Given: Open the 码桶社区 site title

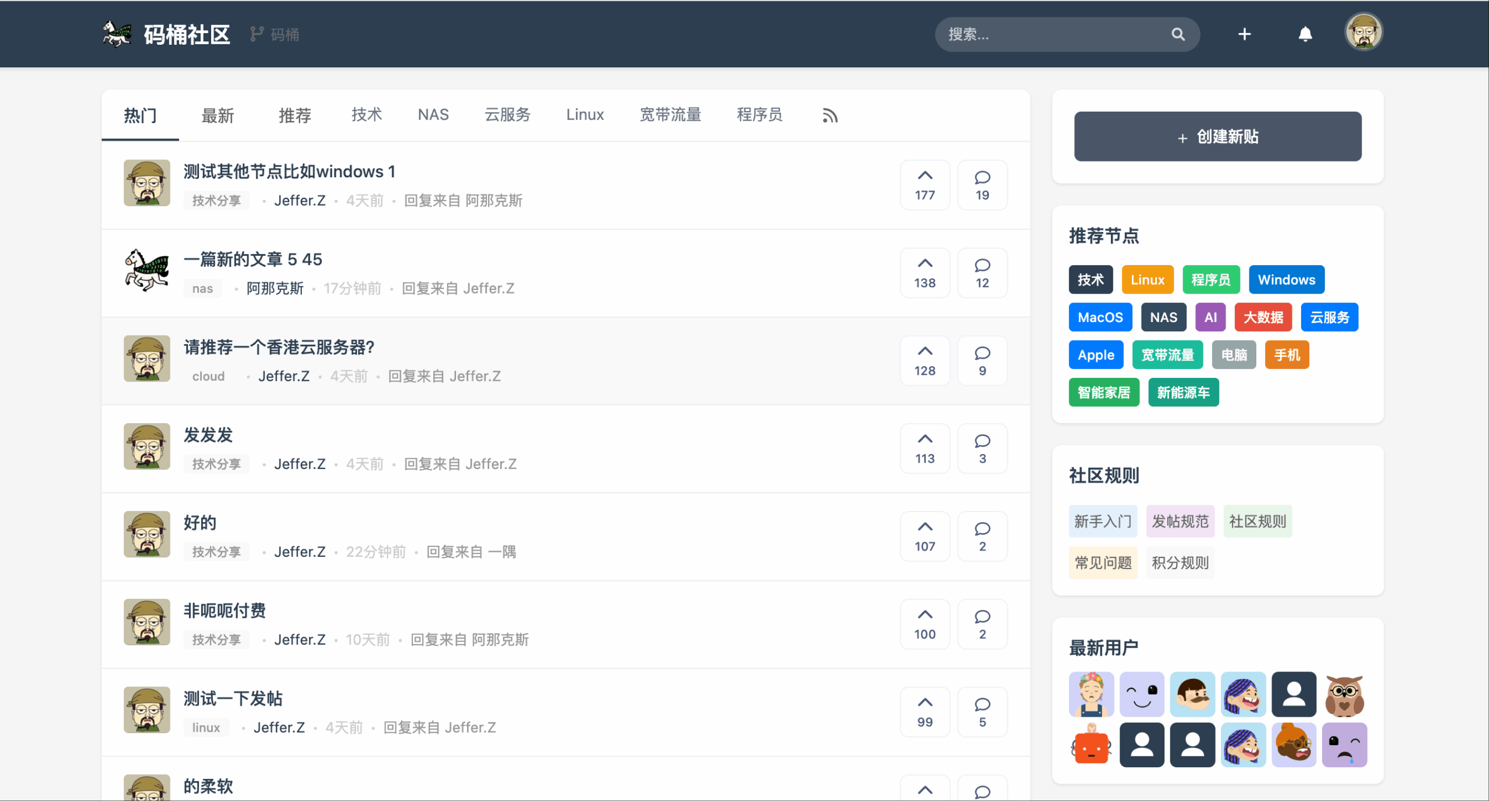Looking at the screenshot, I should pyautogui.click(x=187, y=34).
